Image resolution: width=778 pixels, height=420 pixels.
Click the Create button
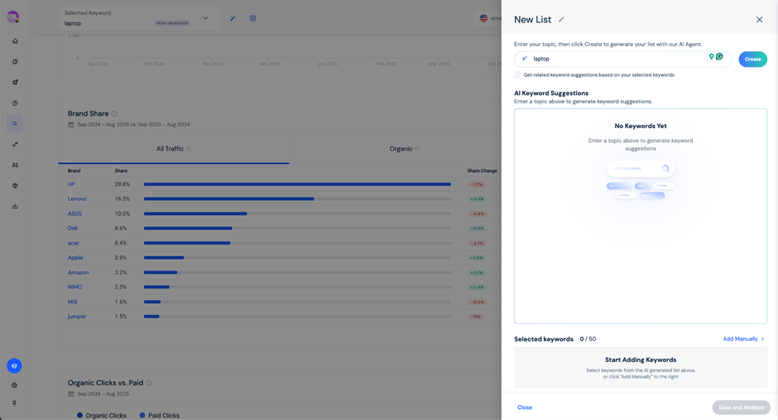[752, 59]
